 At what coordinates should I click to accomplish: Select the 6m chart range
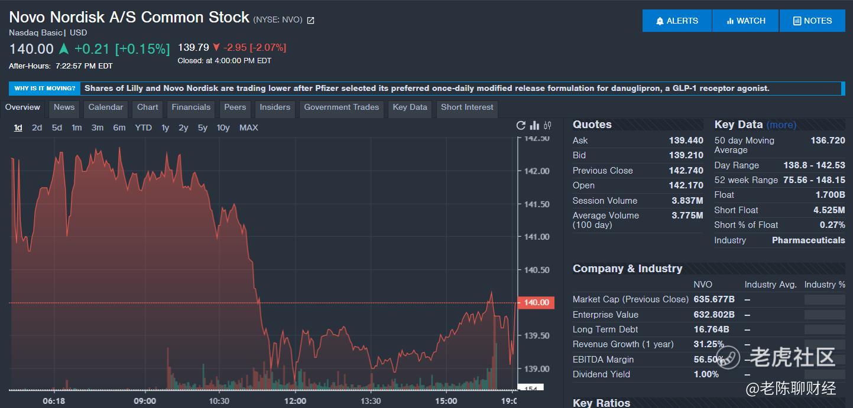(119, 128)
